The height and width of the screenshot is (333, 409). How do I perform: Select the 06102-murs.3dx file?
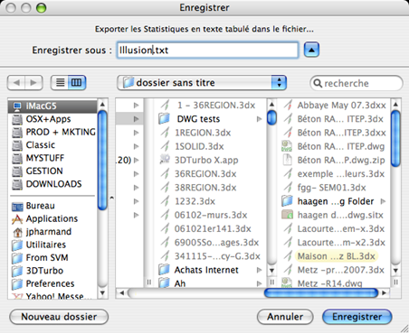(204, 215)
